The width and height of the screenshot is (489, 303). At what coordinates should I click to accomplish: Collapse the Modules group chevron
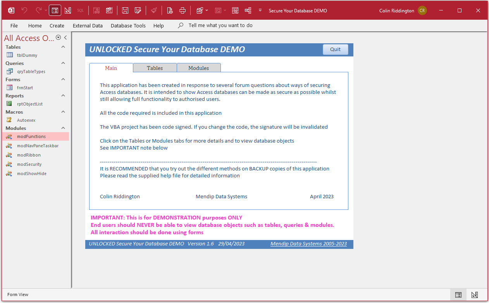pos(63,128)
